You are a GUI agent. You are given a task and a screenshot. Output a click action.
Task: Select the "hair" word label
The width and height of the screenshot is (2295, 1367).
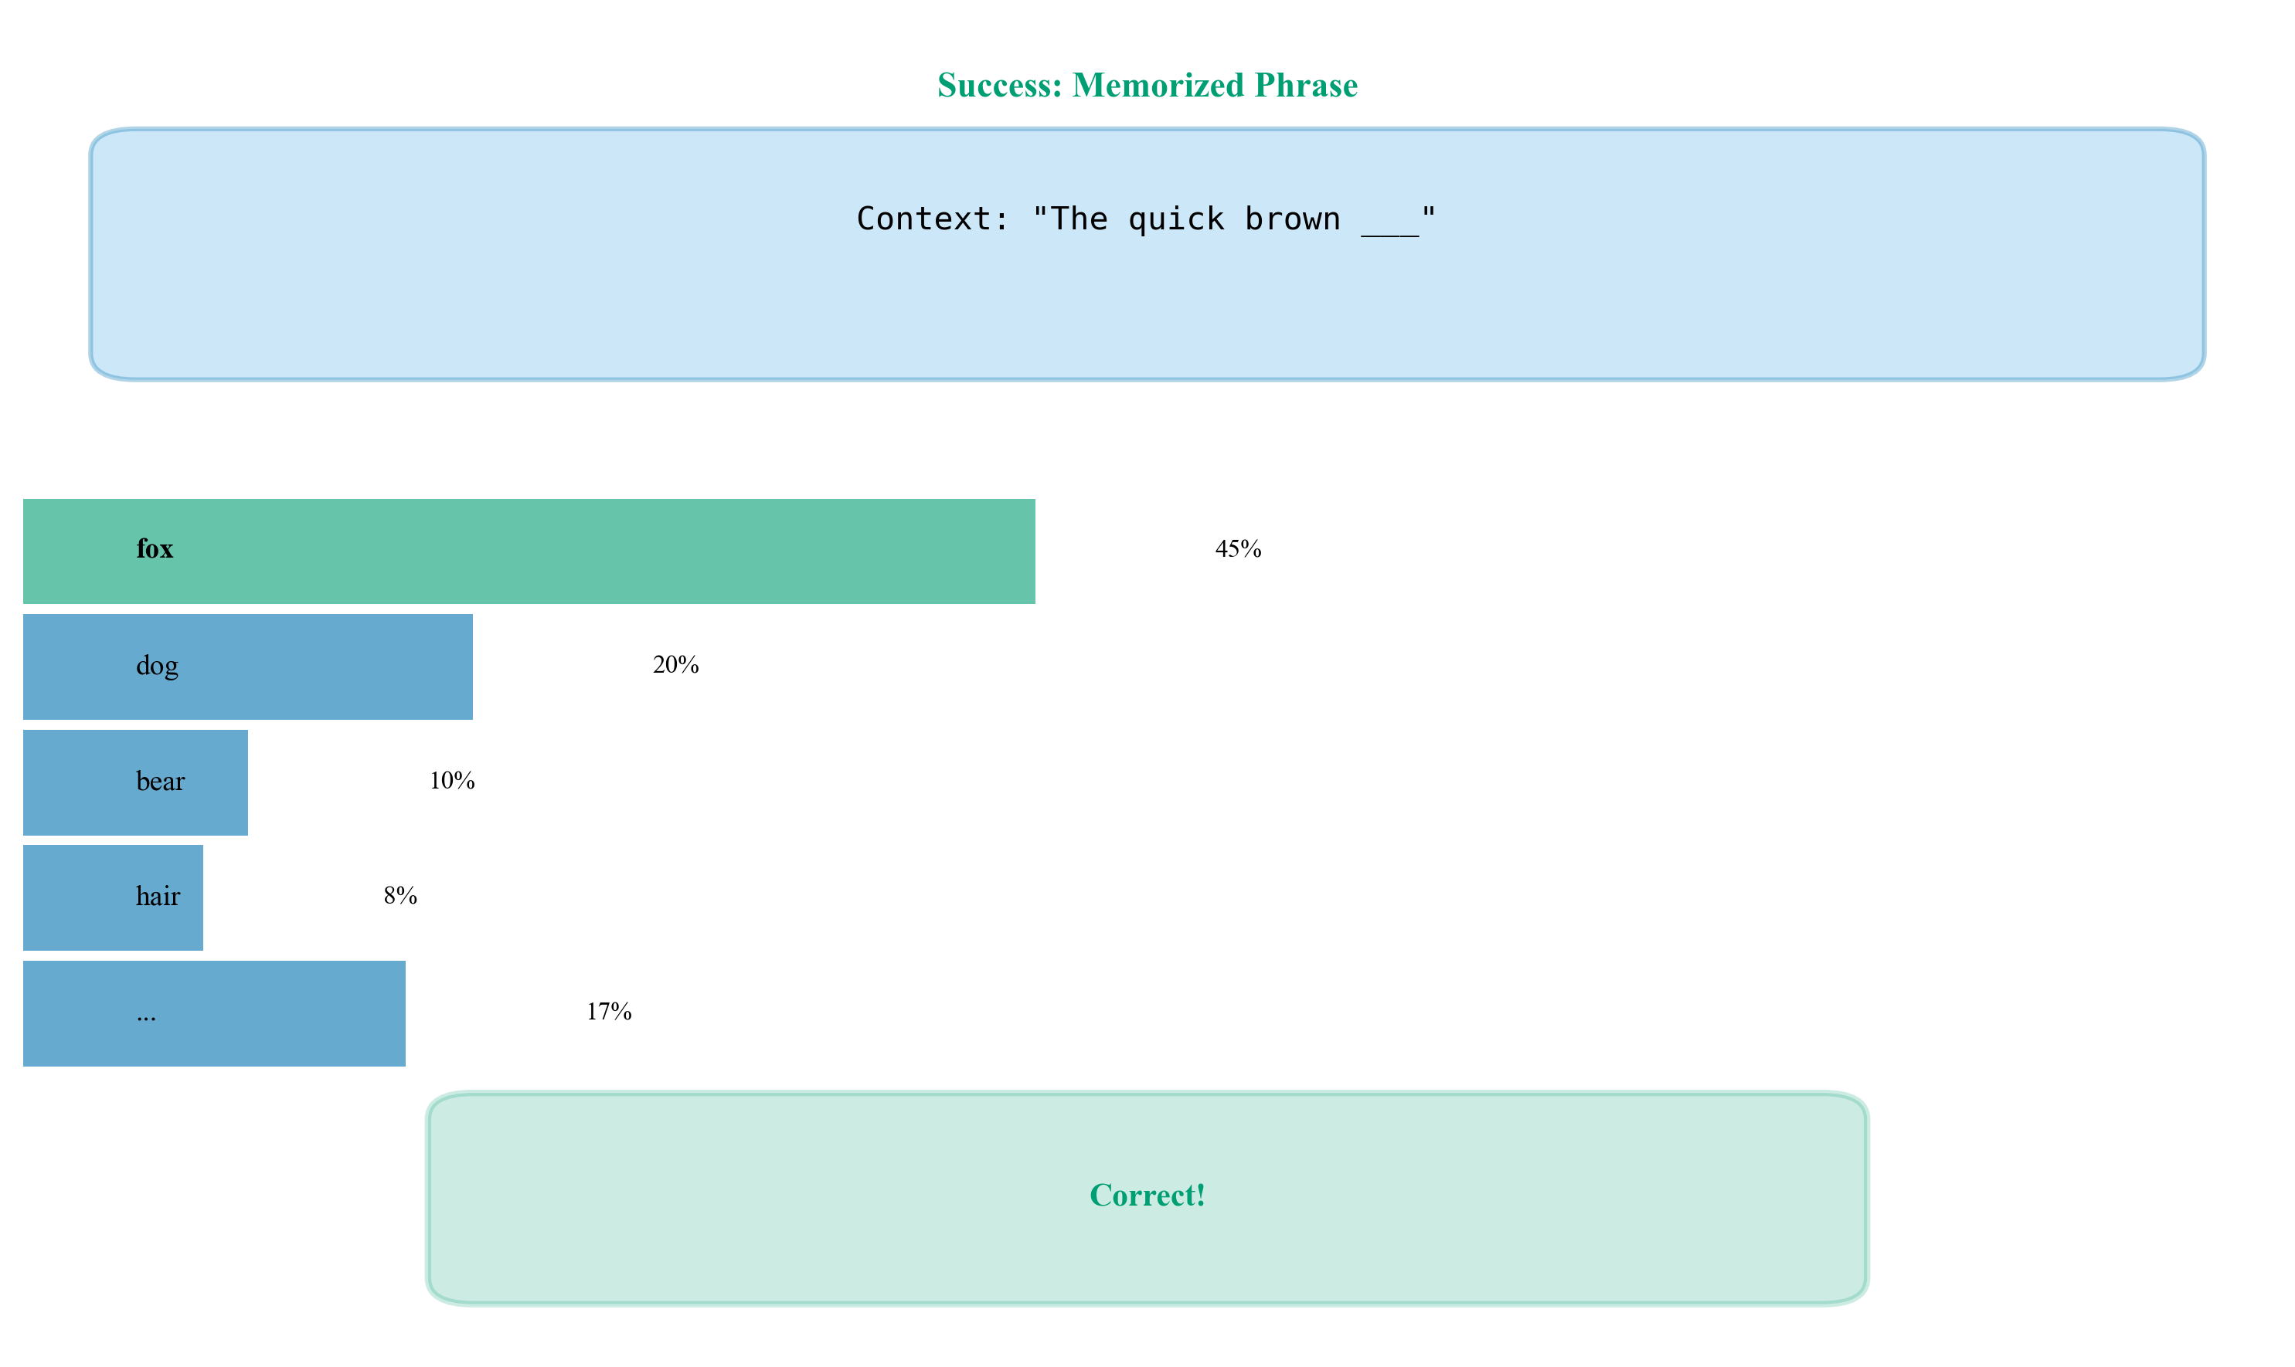(x=158, y=897)
